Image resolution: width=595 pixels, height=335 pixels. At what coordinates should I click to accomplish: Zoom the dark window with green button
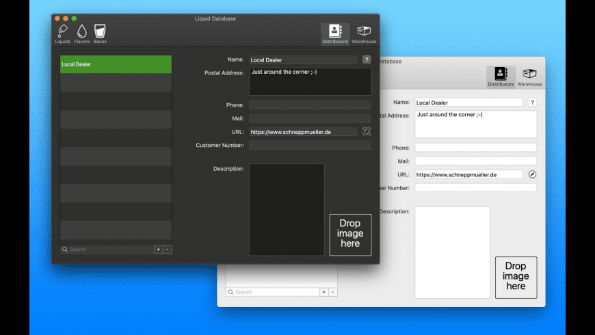pos(74,18)
